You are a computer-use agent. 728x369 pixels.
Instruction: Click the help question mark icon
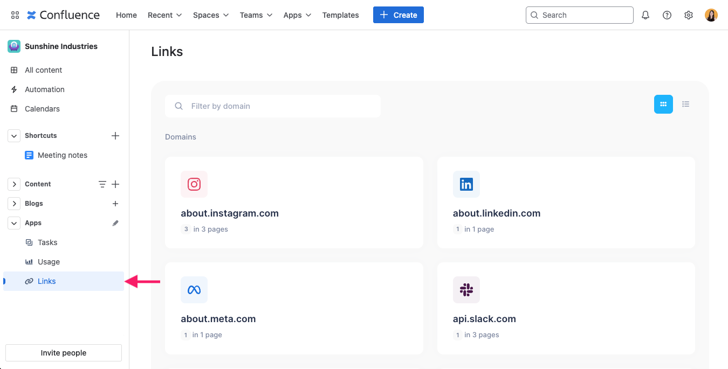667,15
